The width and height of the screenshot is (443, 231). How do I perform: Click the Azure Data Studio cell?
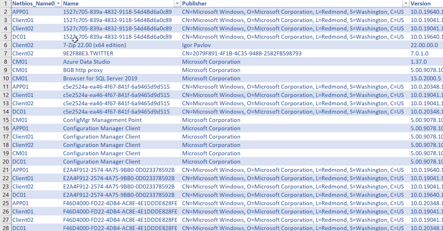87,62
